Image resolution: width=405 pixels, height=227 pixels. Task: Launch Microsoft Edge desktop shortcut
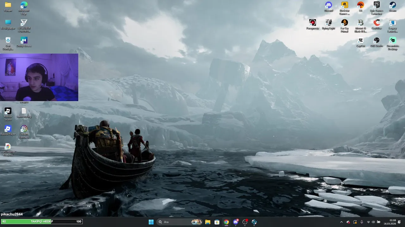[x=24, y=8]
